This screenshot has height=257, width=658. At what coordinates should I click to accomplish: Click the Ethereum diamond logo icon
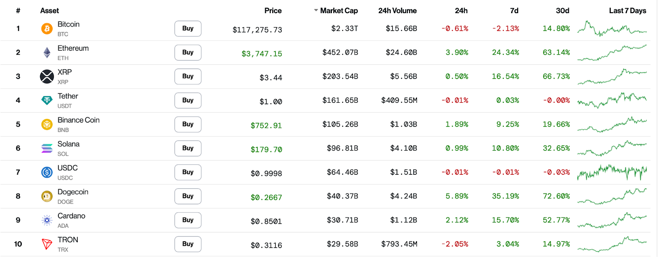coord(47,53)
